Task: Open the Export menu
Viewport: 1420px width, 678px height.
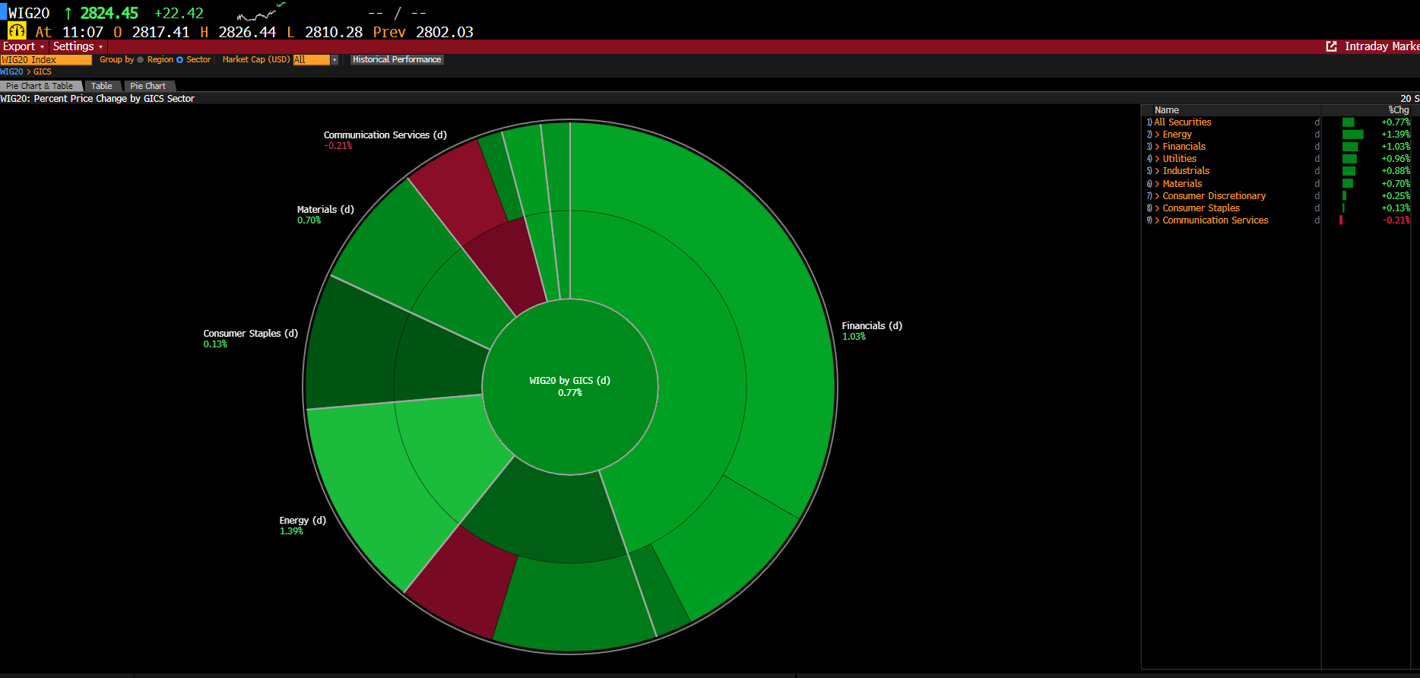Action: coord(24,46)
